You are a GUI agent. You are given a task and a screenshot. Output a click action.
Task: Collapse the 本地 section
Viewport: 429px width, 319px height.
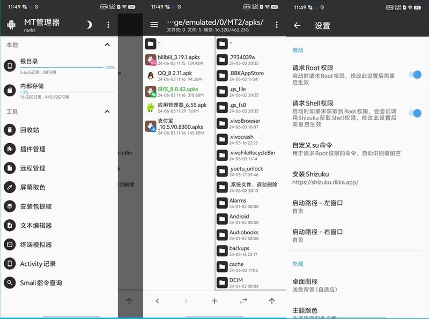107,45
